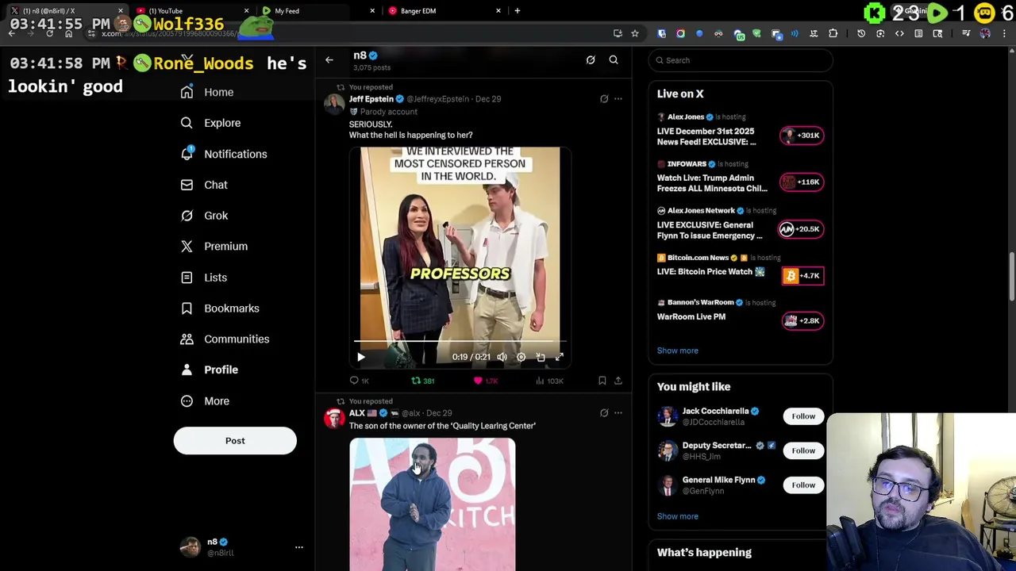1016x571 pixels.
Task: Click the X search input field
Action: click(x=741, y=60)
